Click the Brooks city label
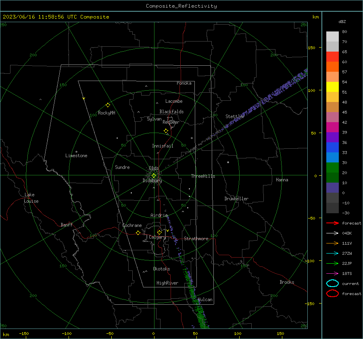Image resolution: width=363 pixels, height=339 pixels. pyautogui.click(x=287, y=282)
